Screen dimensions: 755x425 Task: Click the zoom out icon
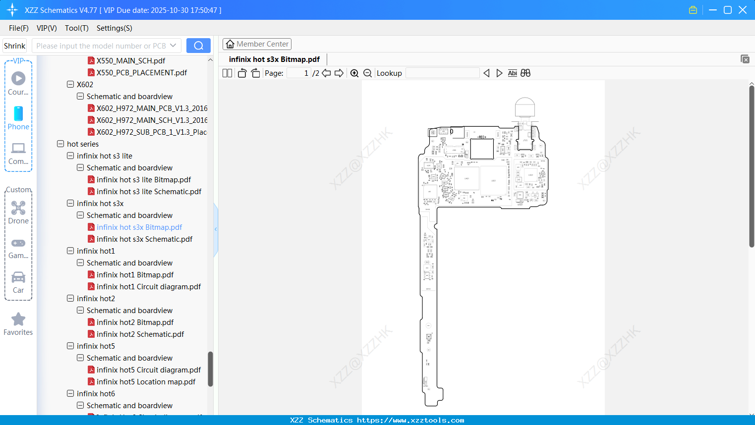[367, 73]
